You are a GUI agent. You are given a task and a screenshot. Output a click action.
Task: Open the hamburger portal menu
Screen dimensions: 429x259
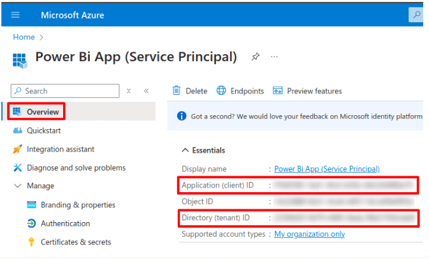(x=15, y=15)
